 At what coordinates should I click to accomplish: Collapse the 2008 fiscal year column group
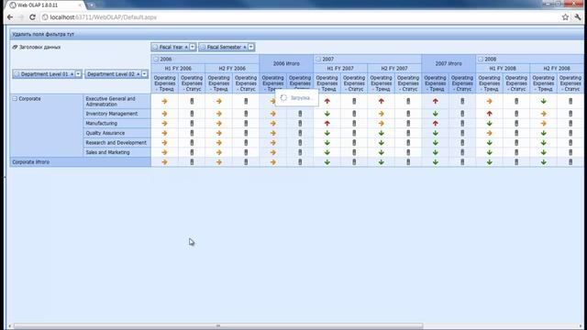point(481,59)
